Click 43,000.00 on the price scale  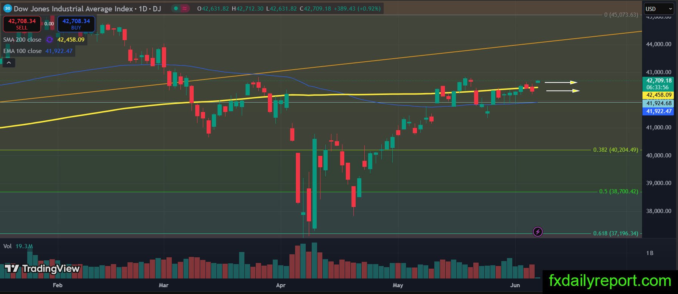pos(659,72)
